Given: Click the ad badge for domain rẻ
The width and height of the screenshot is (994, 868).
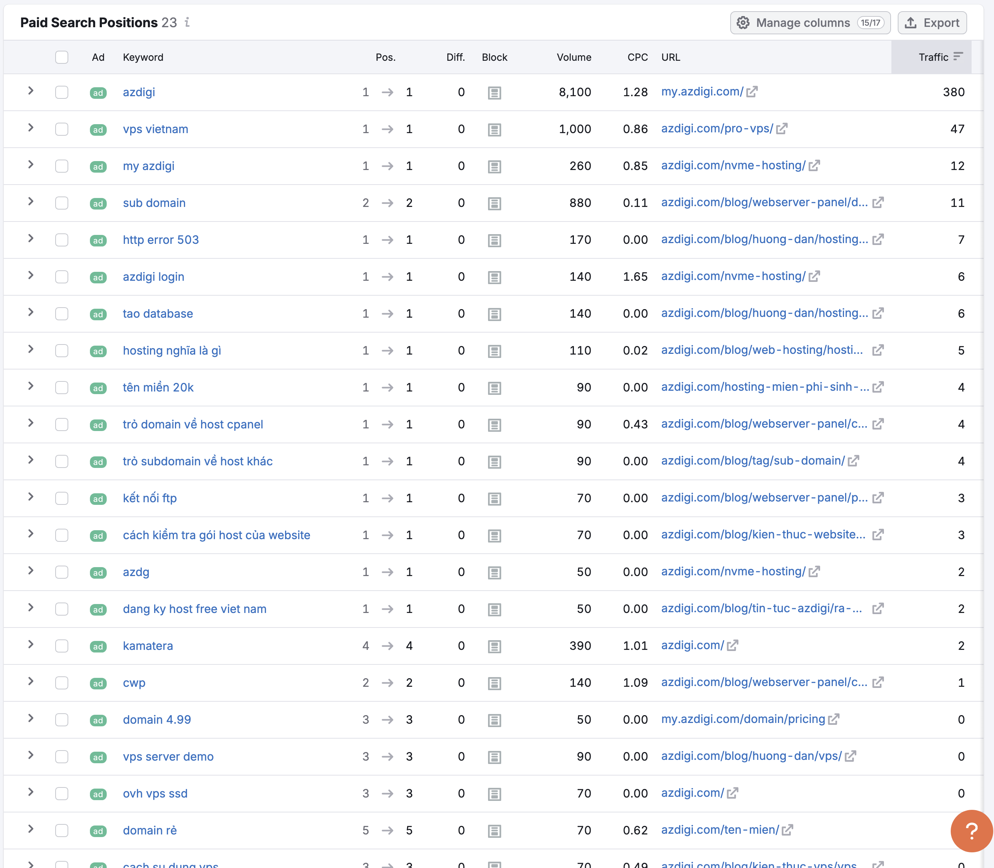Looking at the screenshot, I should 98,831.
